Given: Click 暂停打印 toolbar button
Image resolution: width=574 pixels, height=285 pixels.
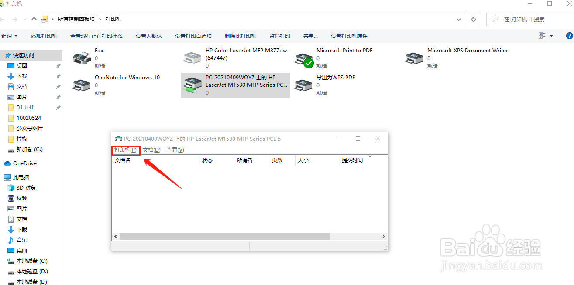Looking at the screenshot, I should [280, 36].
